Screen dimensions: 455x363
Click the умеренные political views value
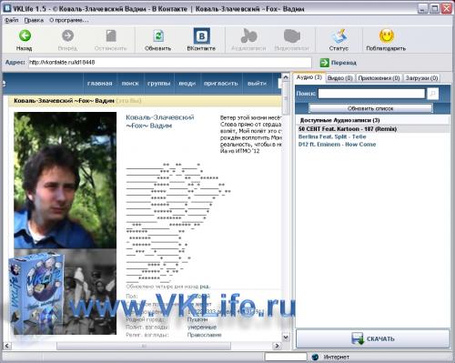pos(202,328)
